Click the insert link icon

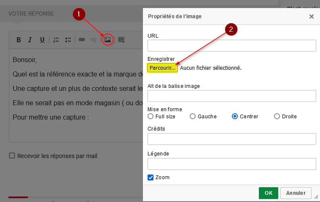[82, 39]
